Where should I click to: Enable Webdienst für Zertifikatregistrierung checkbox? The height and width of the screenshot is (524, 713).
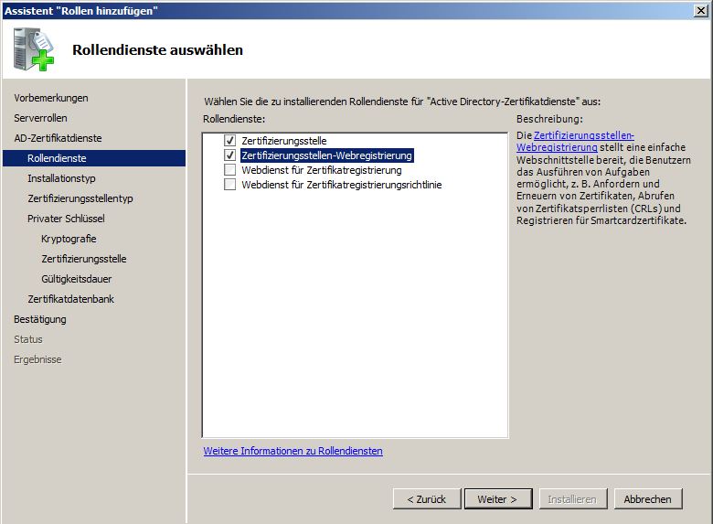tap(229, 170)
